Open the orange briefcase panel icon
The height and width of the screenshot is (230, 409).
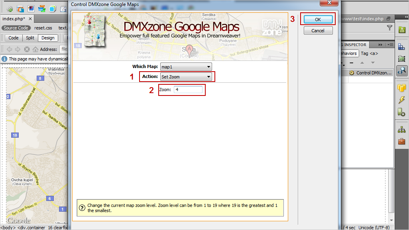coord(402,141)
